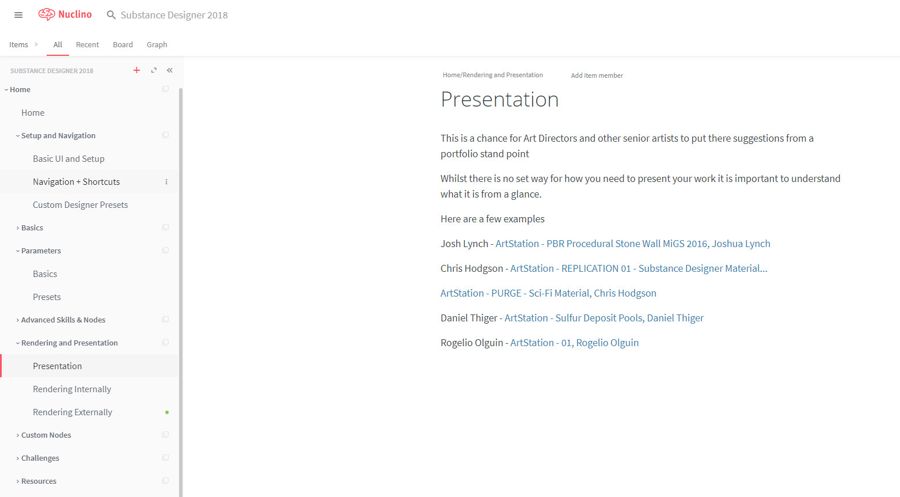Click the Nuclino brain logo
This screenshot has height=497, width=900.
pos(47,14)
